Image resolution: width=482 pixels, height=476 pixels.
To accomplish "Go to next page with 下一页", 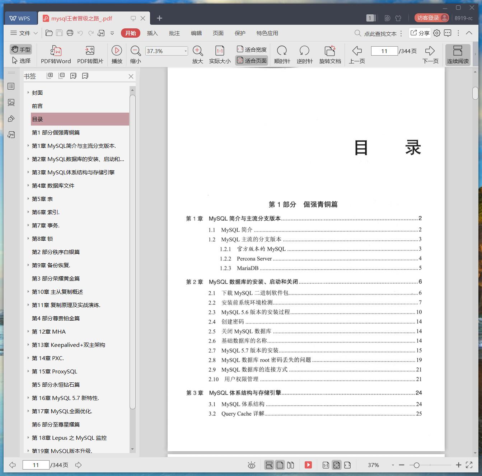I will 430,55.
